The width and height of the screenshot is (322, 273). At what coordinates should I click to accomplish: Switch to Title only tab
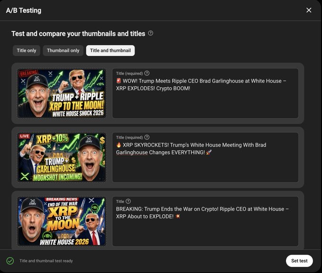click(27, 51)
